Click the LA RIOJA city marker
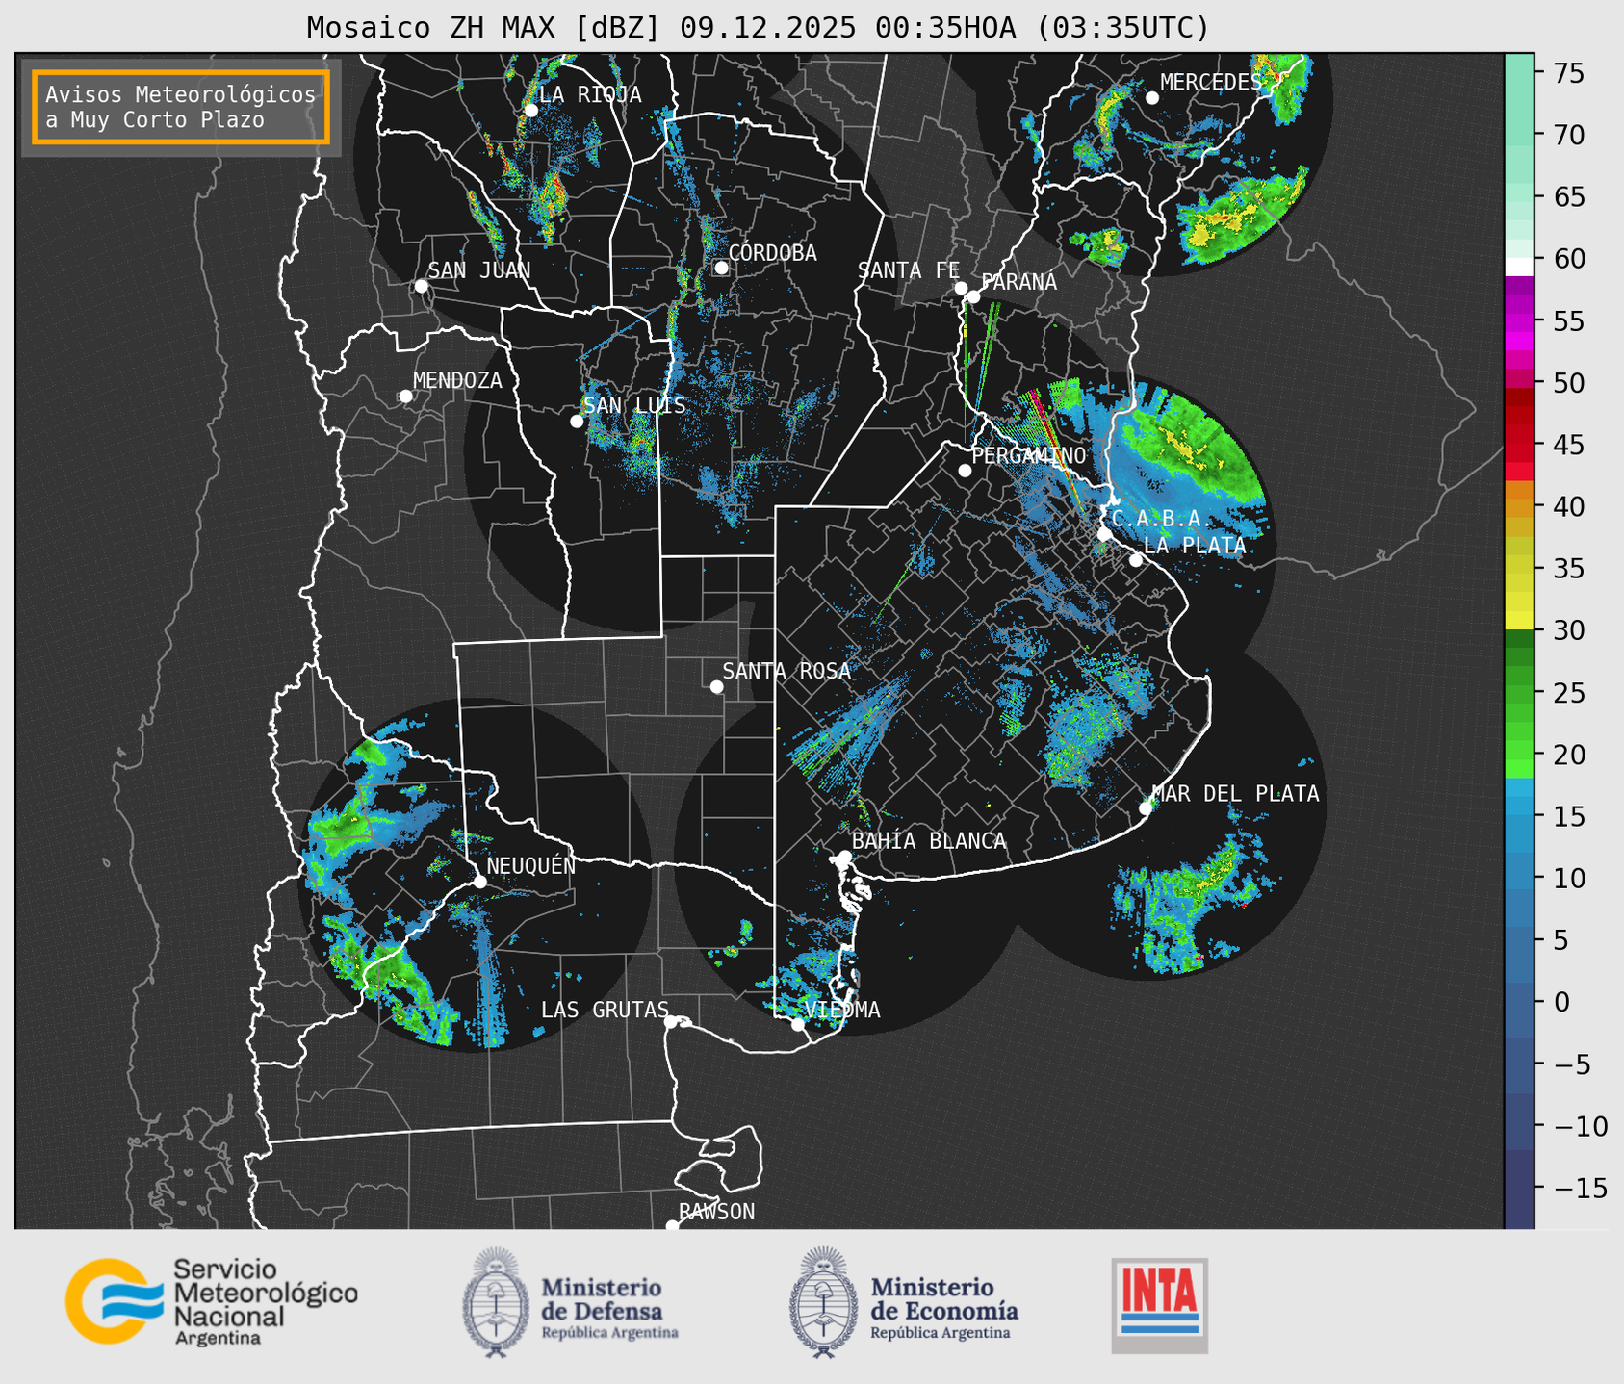The image size is (1624, 1384). tap(530, 111)
